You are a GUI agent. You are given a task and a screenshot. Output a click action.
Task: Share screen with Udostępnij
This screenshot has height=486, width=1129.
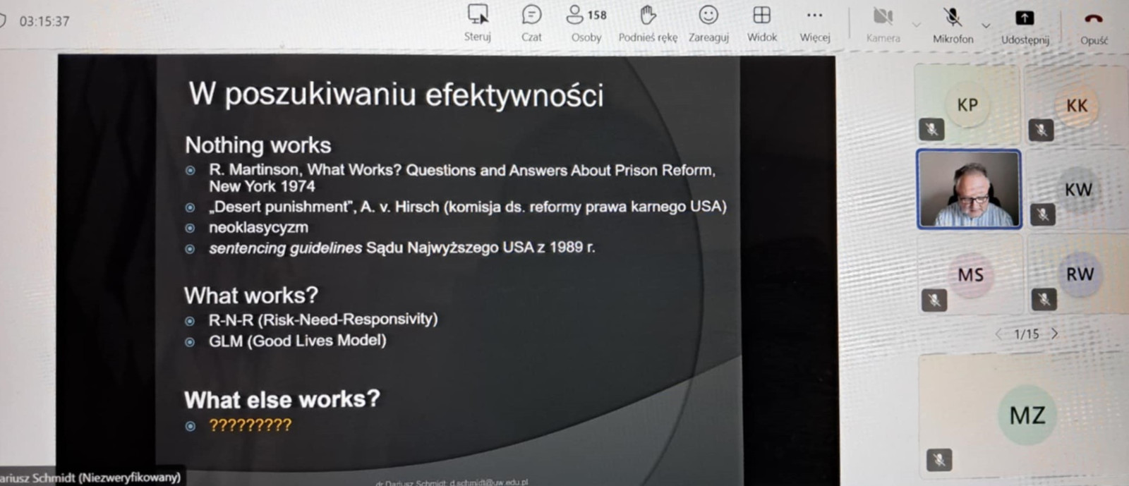(1025, 18)
